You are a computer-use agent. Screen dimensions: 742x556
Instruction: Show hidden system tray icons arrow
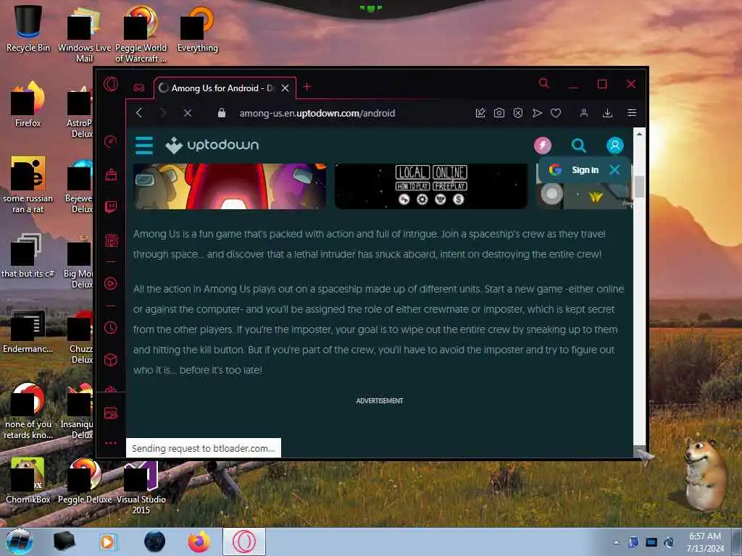616,542
